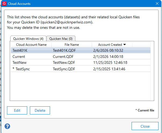Screen dimensions: 162x133
Task: Sort by the Account Created column header
Action: [112, 45]
